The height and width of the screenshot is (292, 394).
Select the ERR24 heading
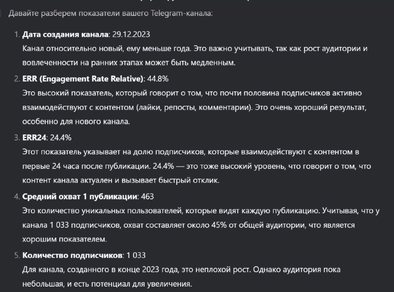(x=34, y=138)
